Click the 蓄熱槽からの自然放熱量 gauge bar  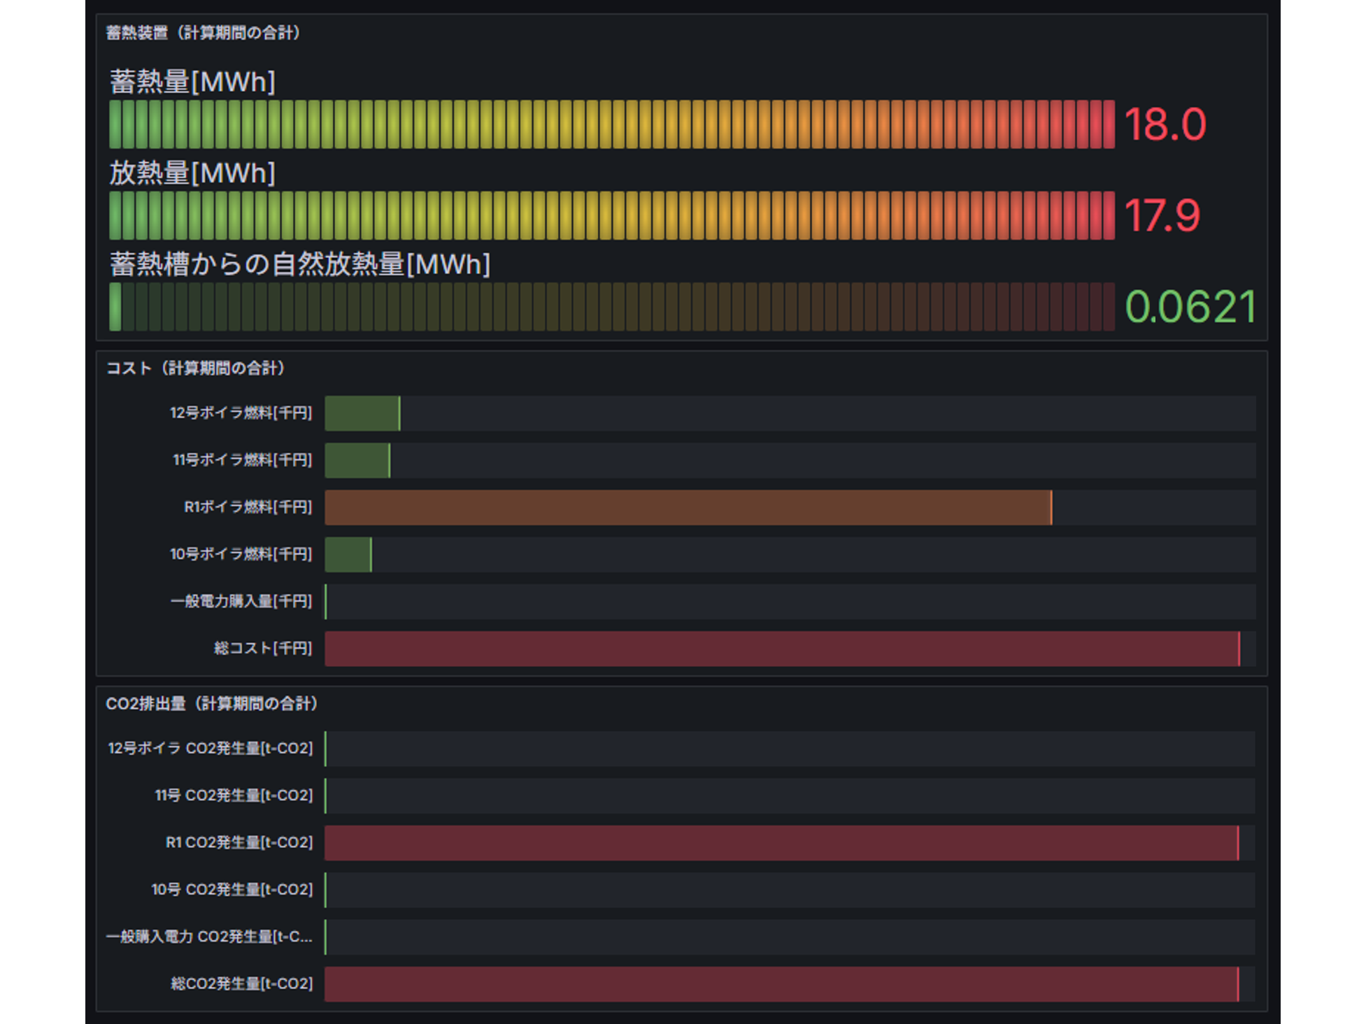pyautogui.click(x=612, y=306)
